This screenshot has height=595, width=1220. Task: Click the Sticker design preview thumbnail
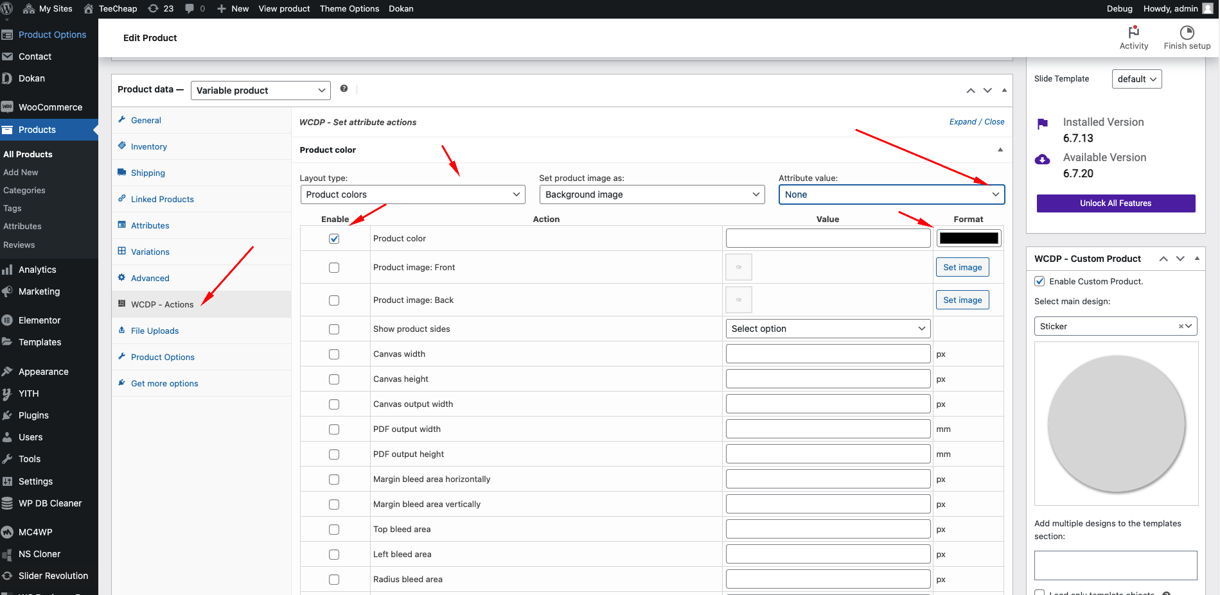(1116, 424)
